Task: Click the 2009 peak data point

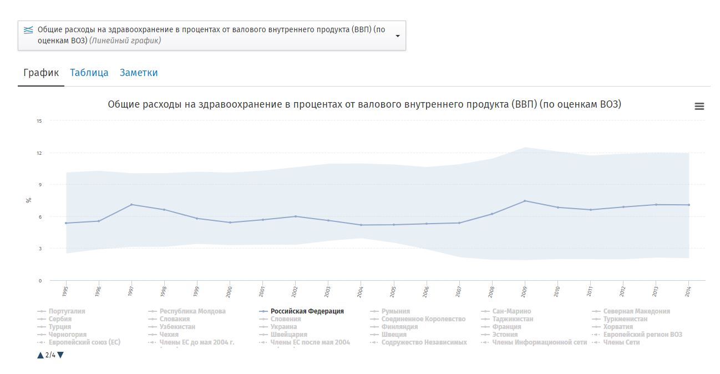Action: [525, 201]
